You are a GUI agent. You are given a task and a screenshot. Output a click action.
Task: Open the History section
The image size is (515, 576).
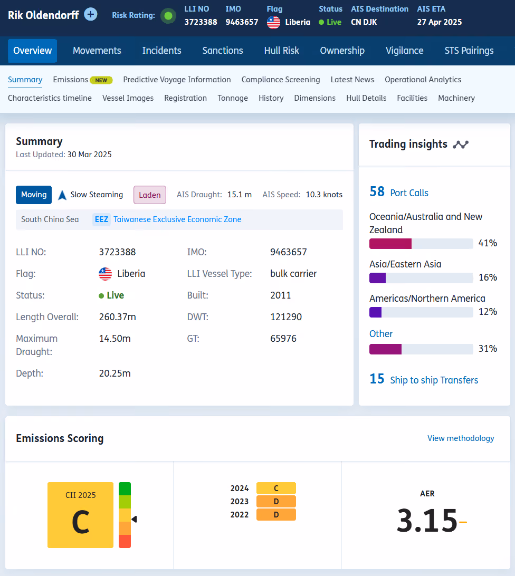271,98
